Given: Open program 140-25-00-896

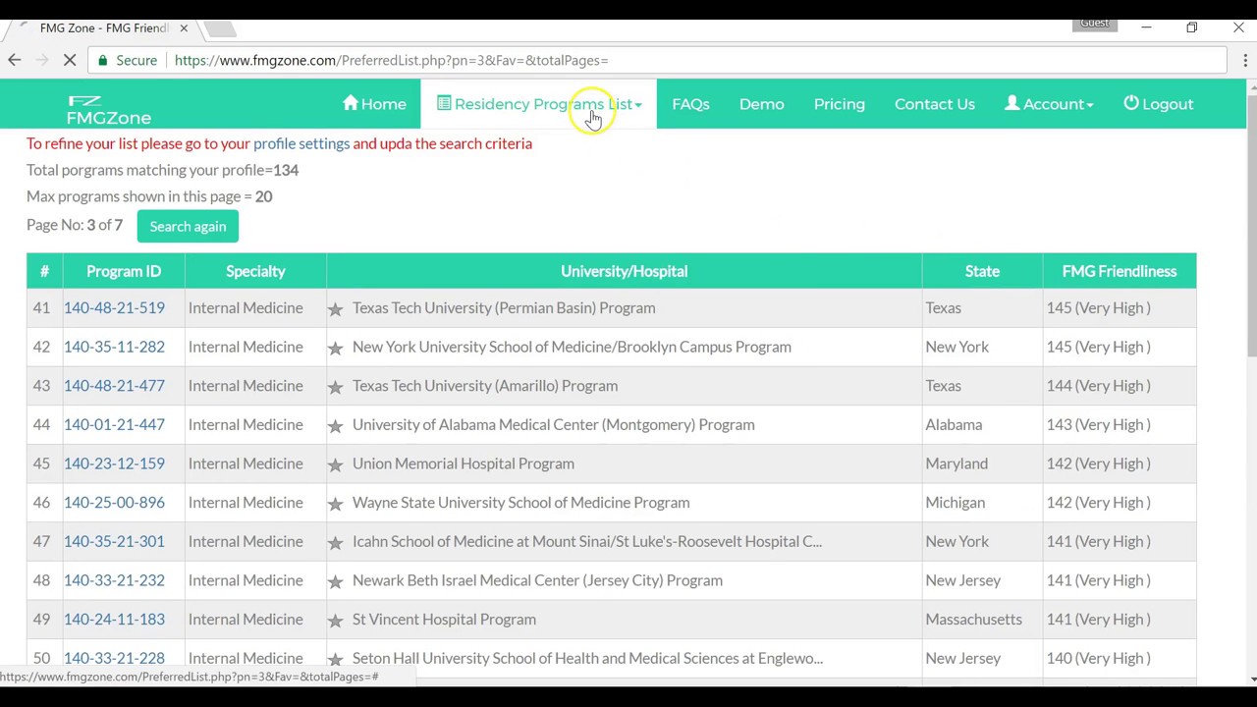Looking at the screenshot, I should point(114,503).
